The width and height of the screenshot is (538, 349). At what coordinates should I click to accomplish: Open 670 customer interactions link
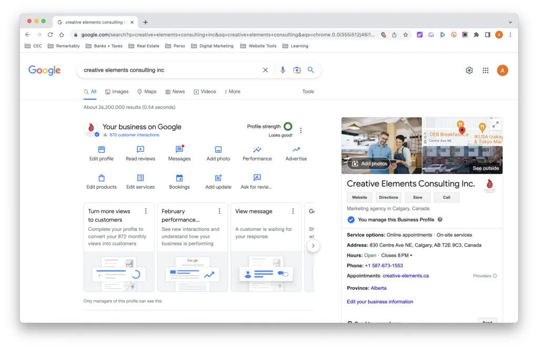134,135
